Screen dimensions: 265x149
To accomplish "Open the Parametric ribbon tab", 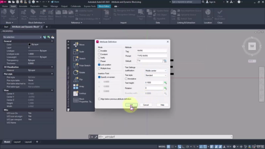I will click(x=35, y=6).
